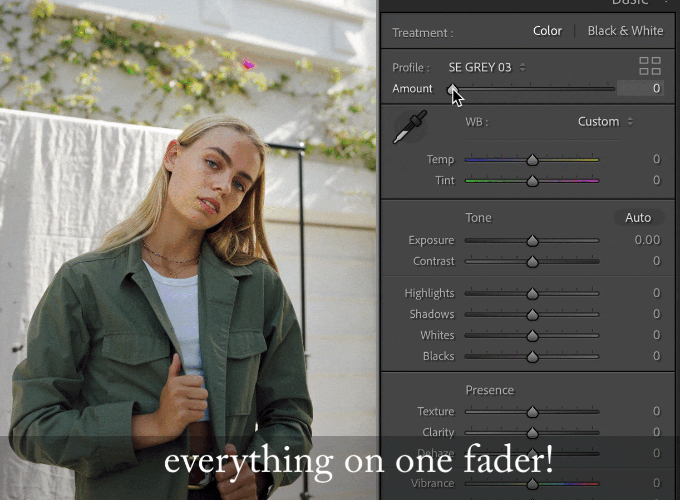Click the Whites slider handle

pyautogui.click(x=532, y=336)
